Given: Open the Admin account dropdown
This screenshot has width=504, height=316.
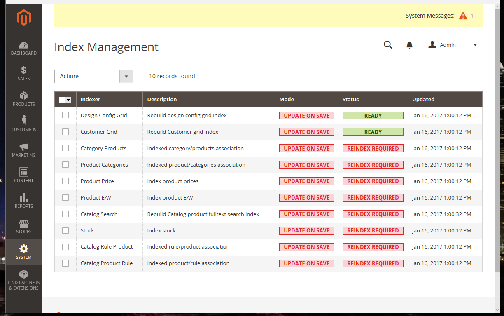Looking at the screenshot, I should pos(453,45).
